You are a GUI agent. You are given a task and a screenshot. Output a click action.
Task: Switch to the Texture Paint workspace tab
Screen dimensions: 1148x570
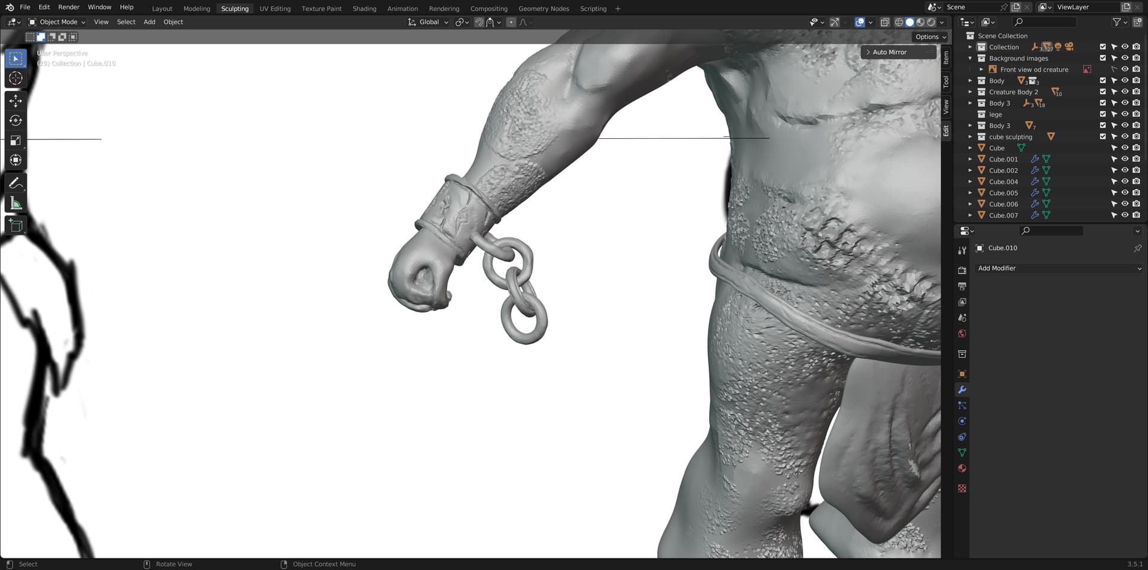coord(321,8)
